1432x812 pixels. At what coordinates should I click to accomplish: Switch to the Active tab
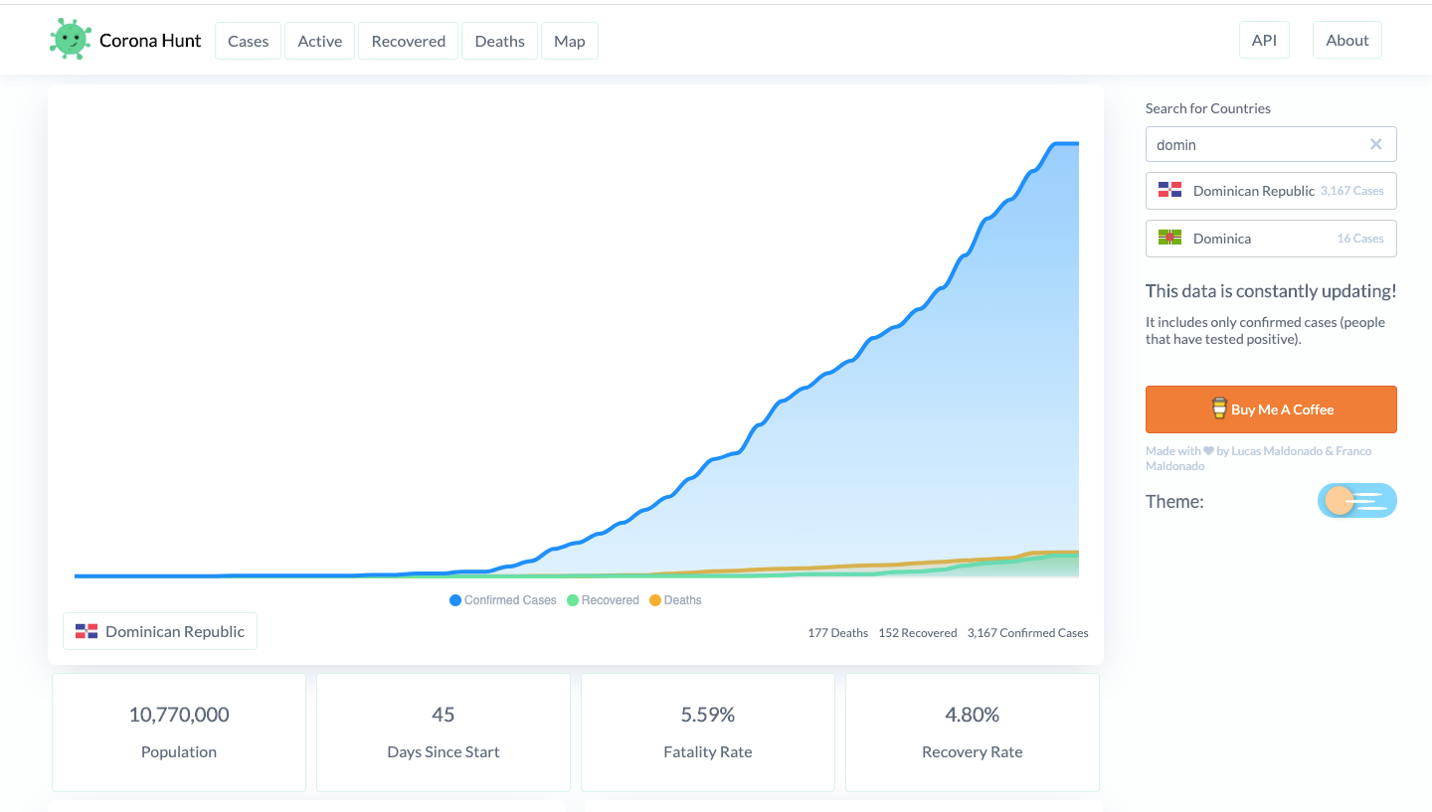319,41
